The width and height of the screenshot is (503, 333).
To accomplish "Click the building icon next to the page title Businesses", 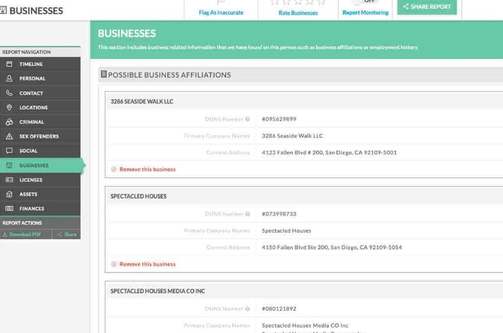I will pyautogui.click(x=3, y=10).
